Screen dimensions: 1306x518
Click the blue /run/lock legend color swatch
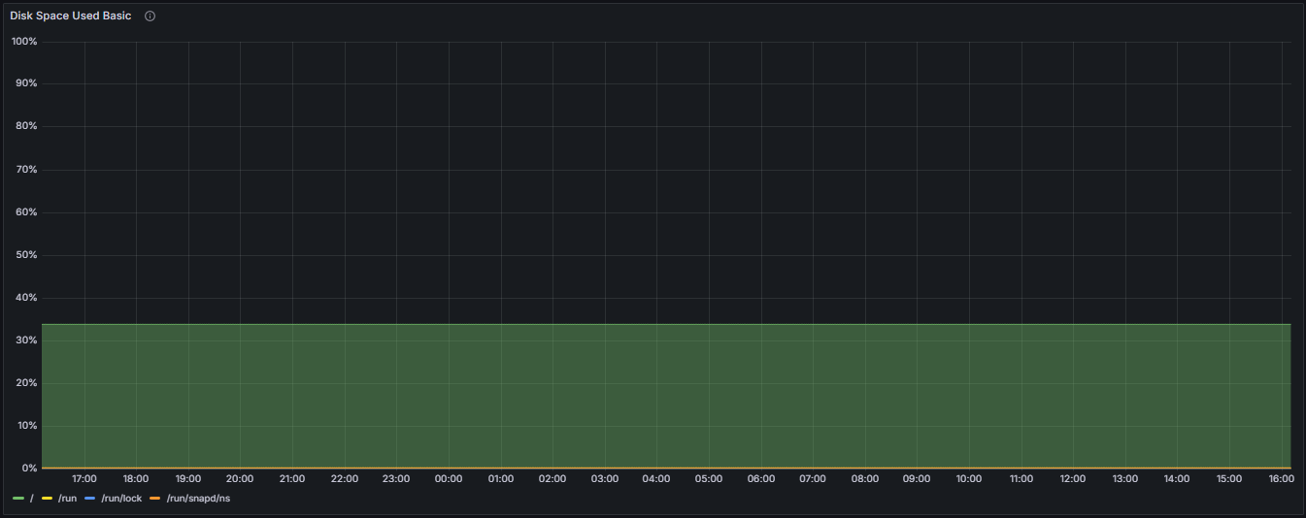(x=90, y=498)
